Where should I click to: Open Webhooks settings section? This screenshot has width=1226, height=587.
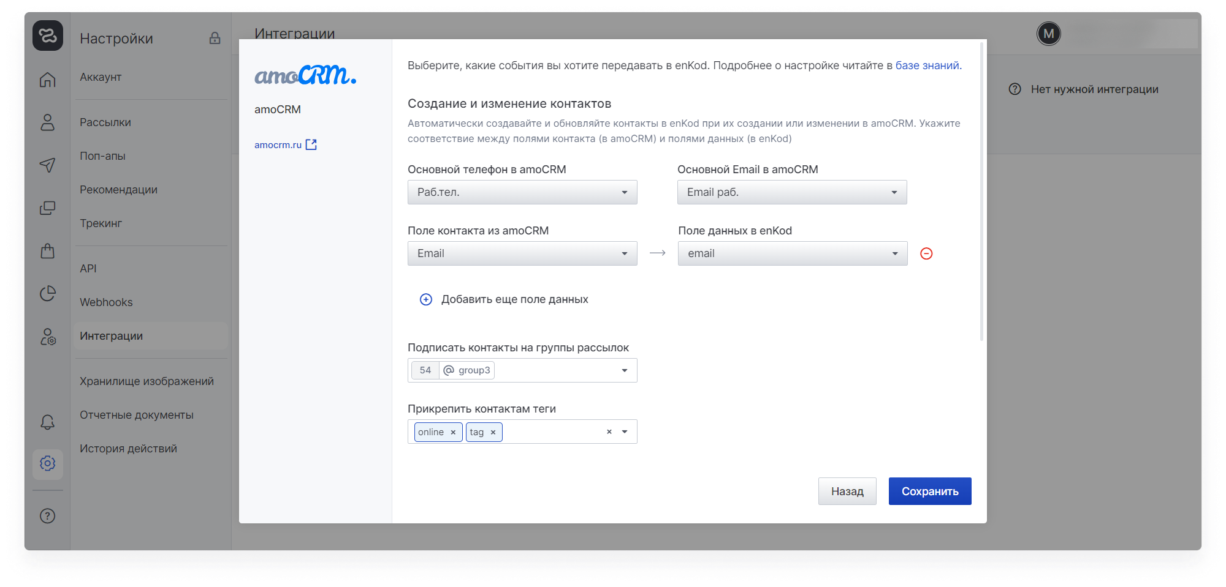(106, 302)
